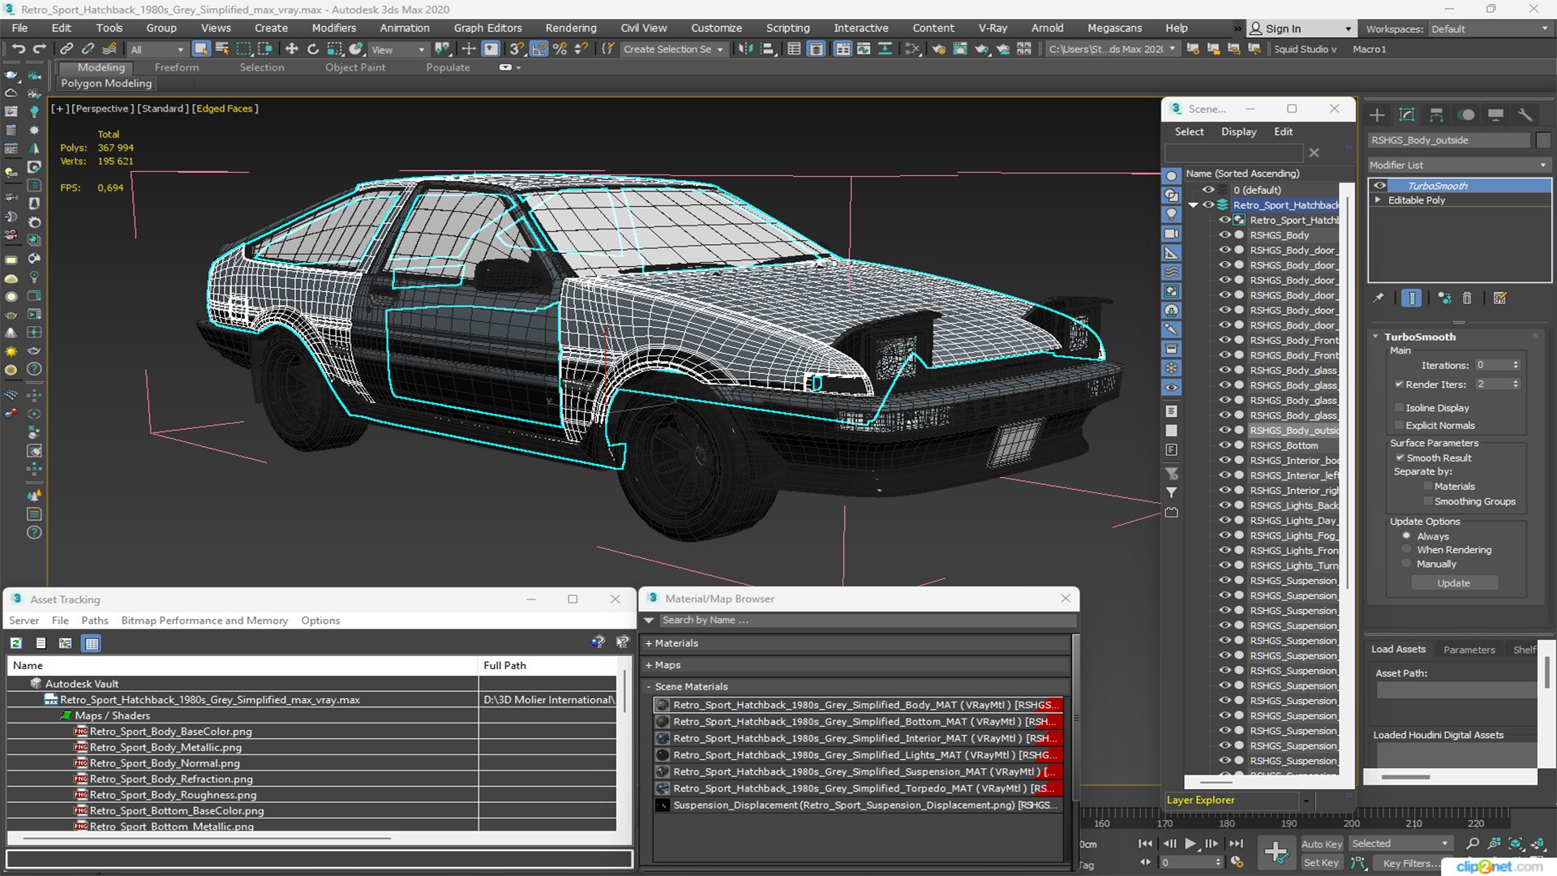The height and width of the screenshot is (876, 1557).
Task: Enable the Isoline Display checkbox
Action: [x=1400, y=408]
